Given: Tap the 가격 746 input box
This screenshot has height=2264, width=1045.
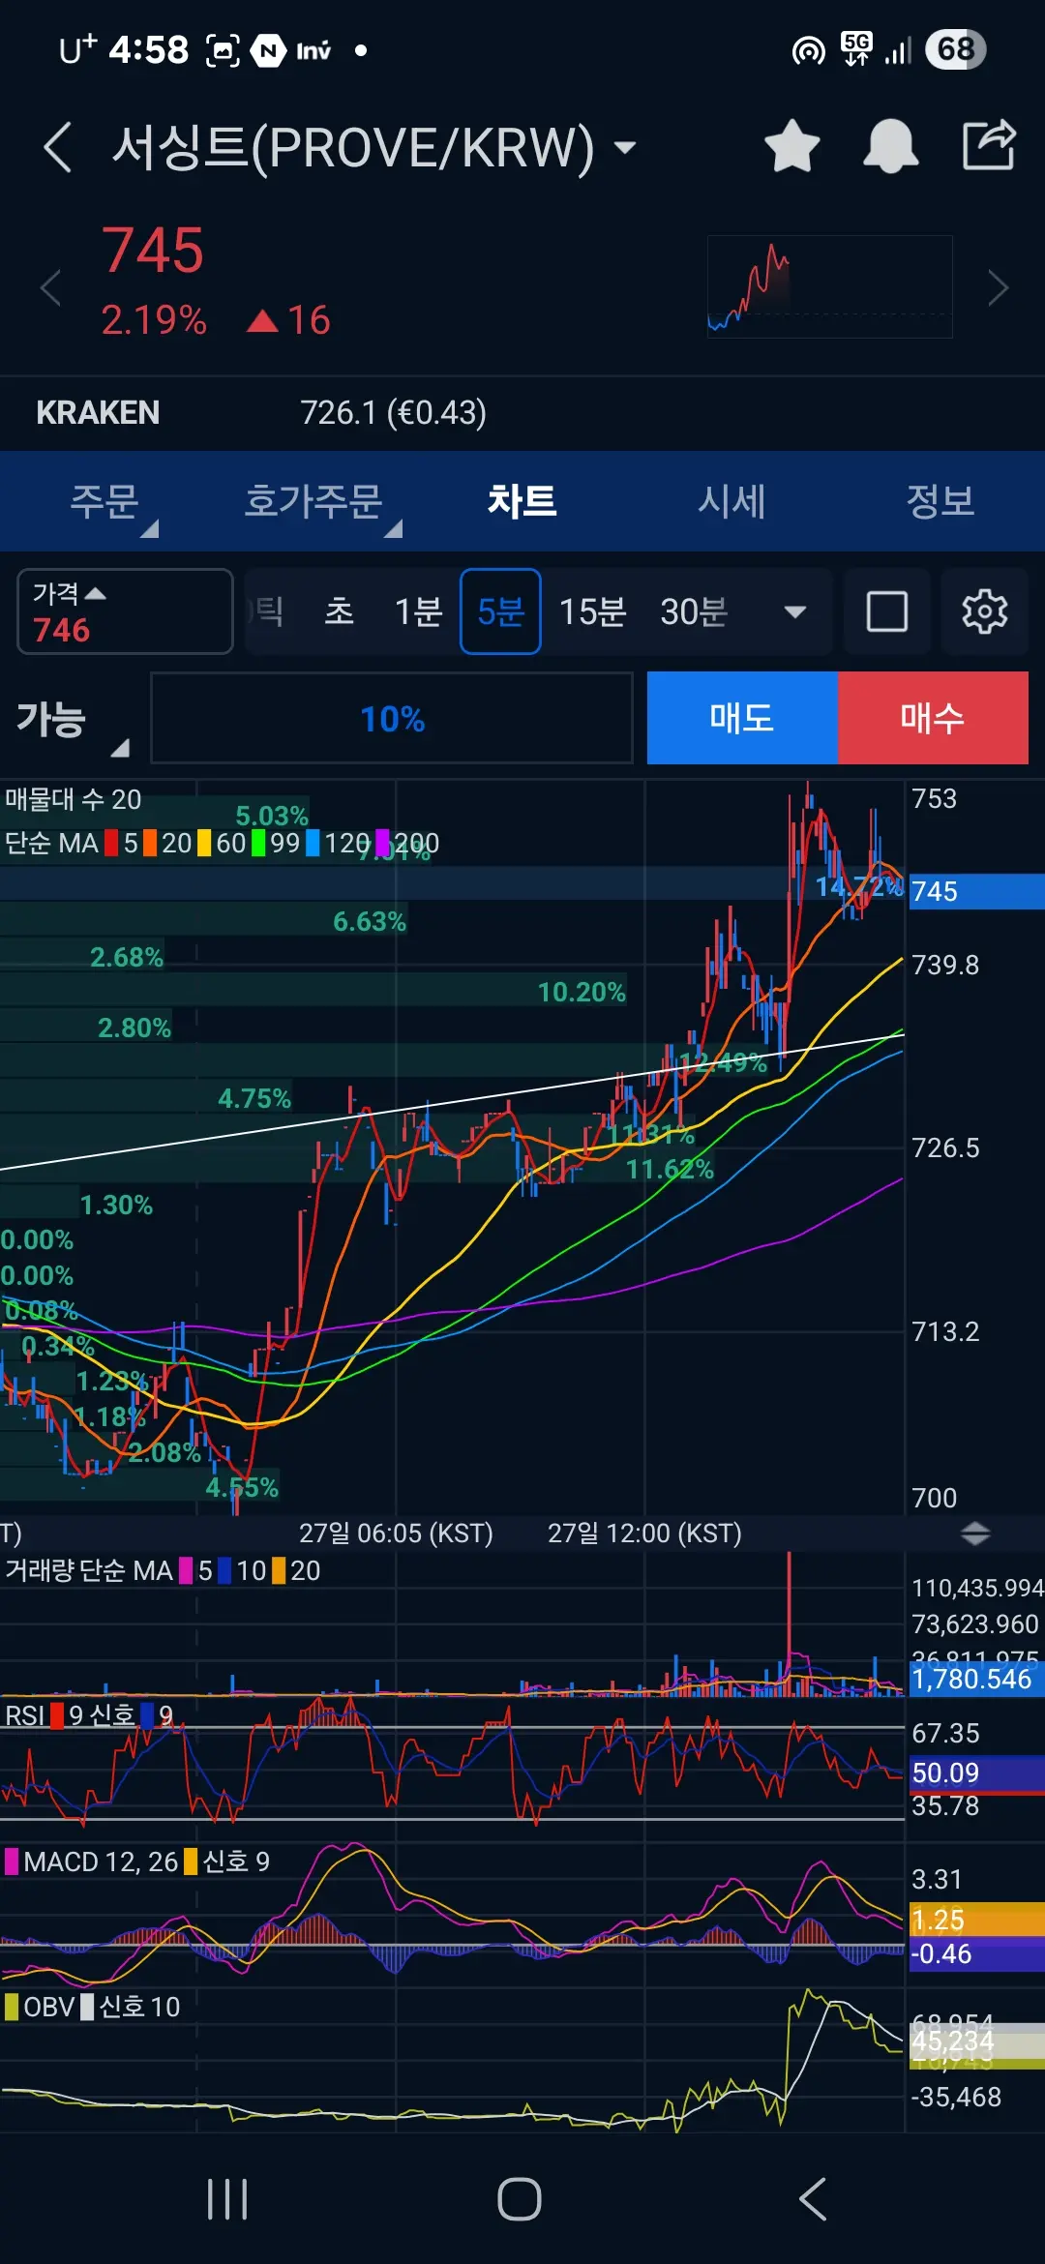Looking at the screenshot, I should coord(125,611).
